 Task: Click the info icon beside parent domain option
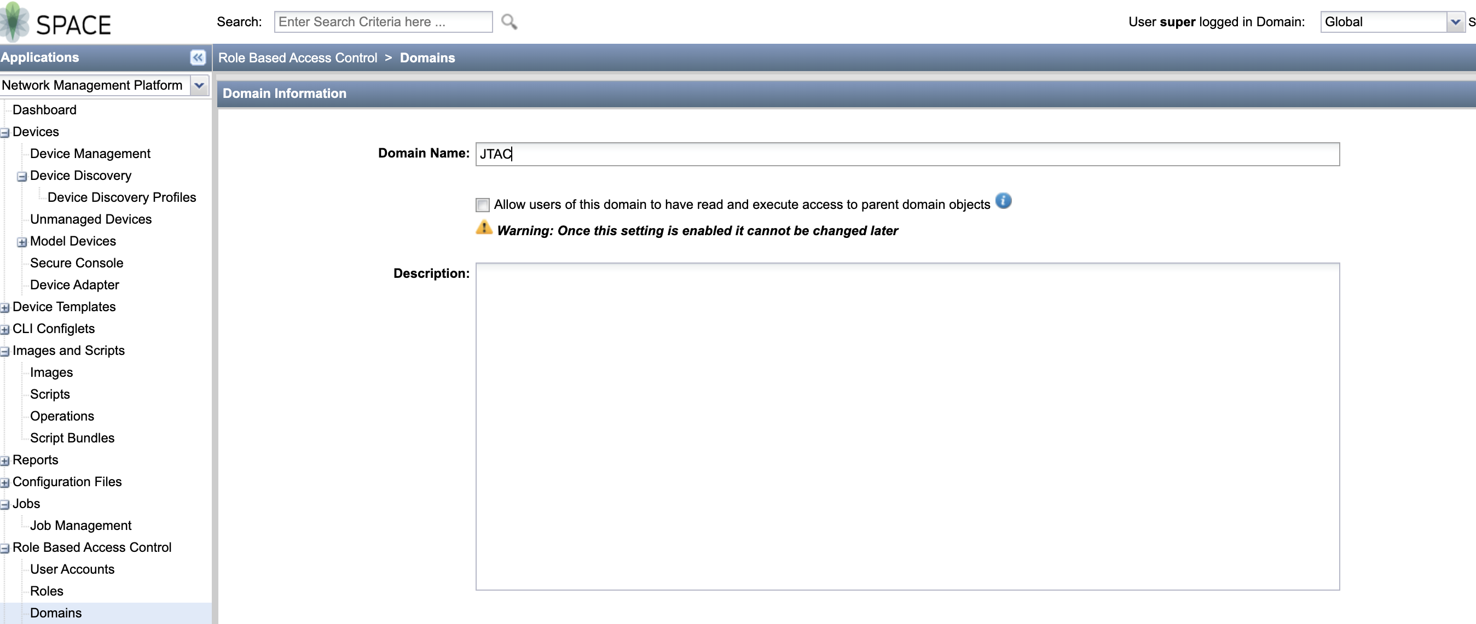pos(1004,201)
